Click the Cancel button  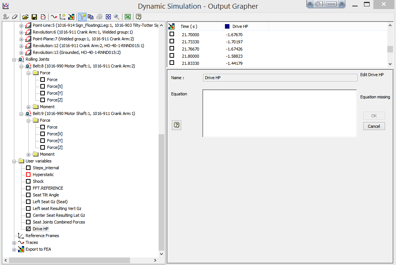coord(374,126)
